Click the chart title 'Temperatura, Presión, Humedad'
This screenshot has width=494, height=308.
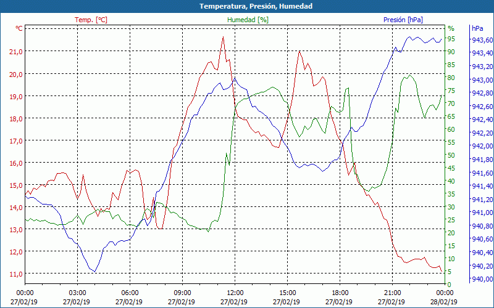click(x=256, y=6)
